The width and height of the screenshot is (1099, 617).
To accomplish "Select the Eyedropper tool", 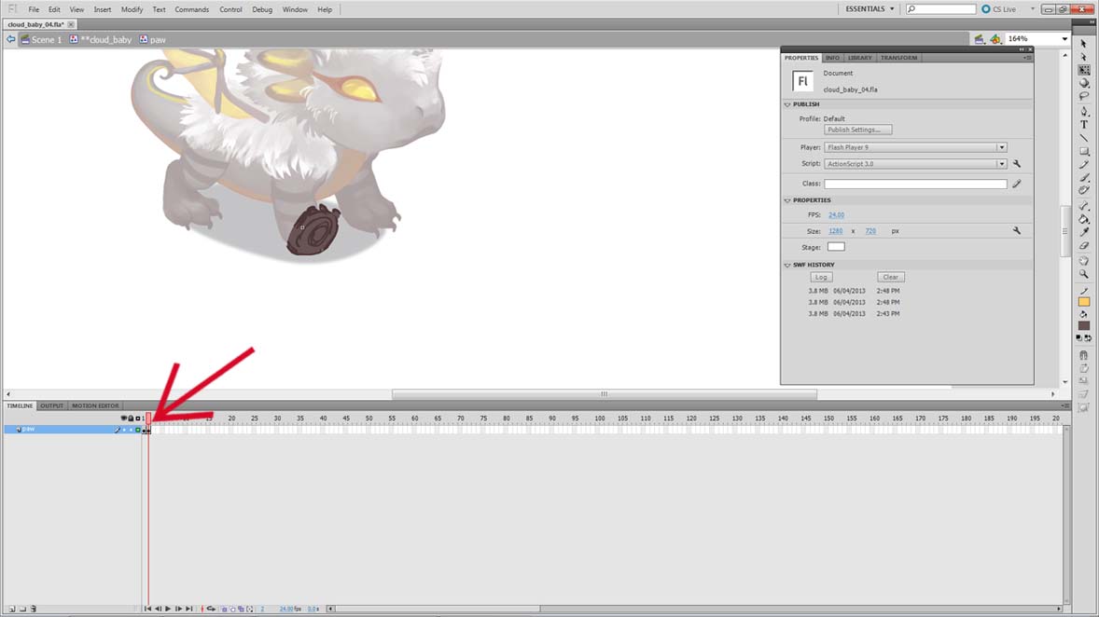I will [x=1083, y=232].
